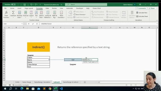Open Calculation Options dropdown
This screenshot has width=161, height=91.
(132, 14)
